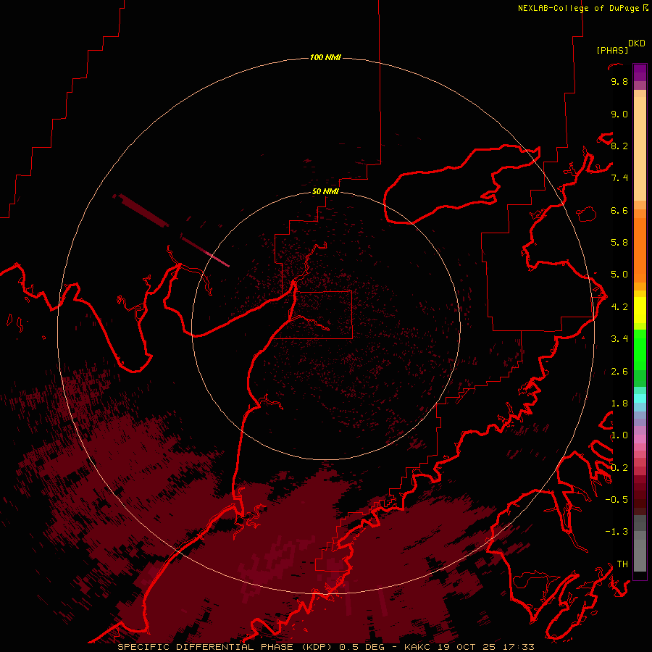This screenshot has width=652, height=652.
Task: Click the 50 NMI range ring label
Action: [325, 191]
